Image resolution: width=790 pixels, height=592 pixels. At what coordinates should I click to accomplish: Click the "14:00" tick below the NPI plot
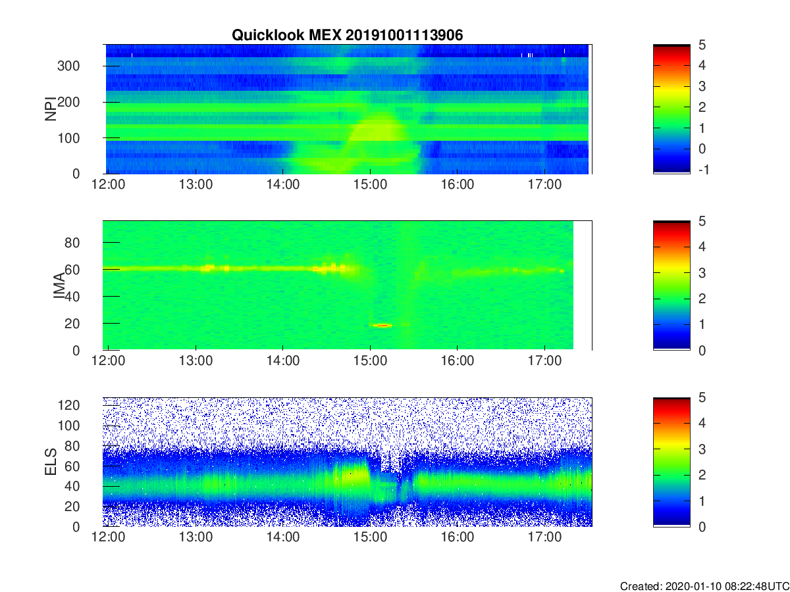(x=282, y=185)
